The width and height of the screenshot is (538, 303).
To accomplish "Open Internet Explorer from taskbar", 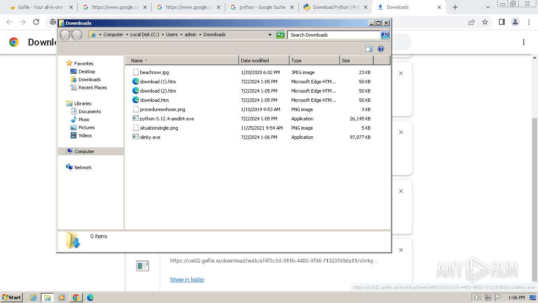I will [33, 298].
